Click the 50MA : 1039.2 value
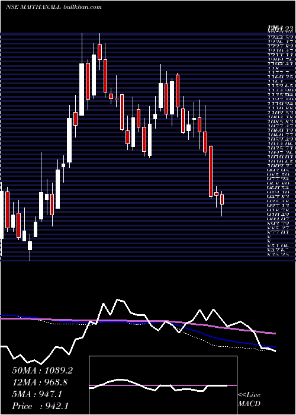296x415 pixels. point(42,371)
